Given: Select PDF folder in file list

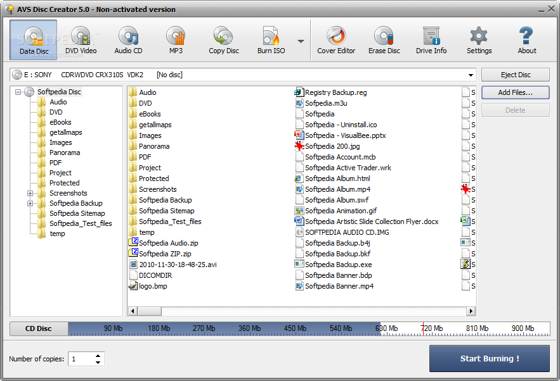Looking at the screenshot, I should pos(140,157).
